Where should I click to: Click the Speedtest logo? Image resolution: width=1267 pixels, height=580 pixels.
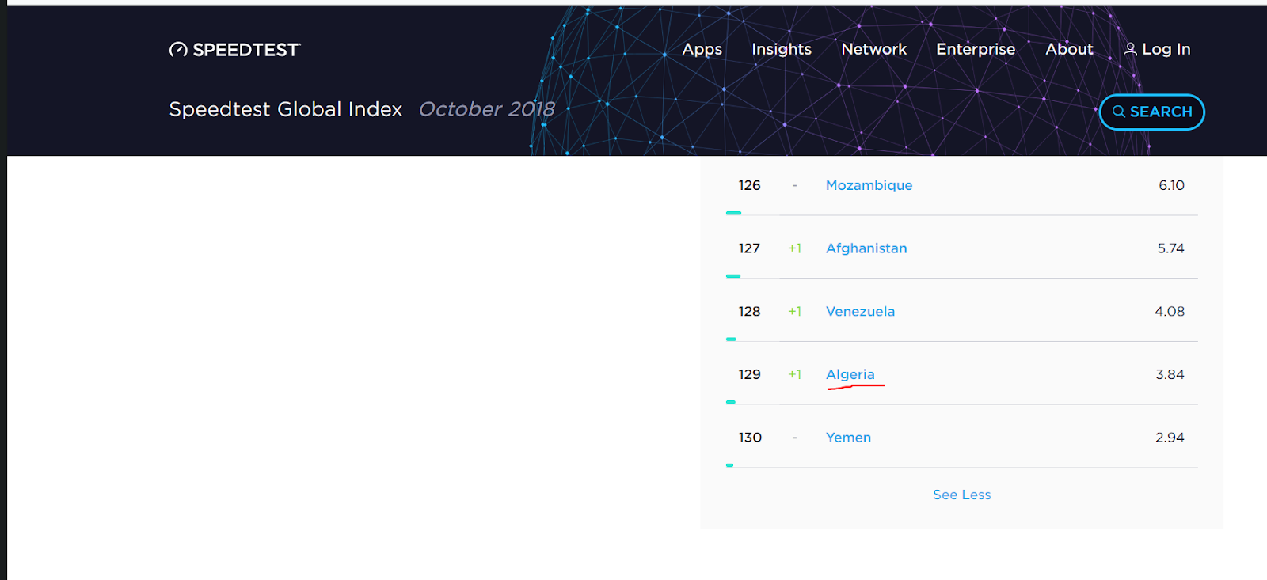point(235,50)
